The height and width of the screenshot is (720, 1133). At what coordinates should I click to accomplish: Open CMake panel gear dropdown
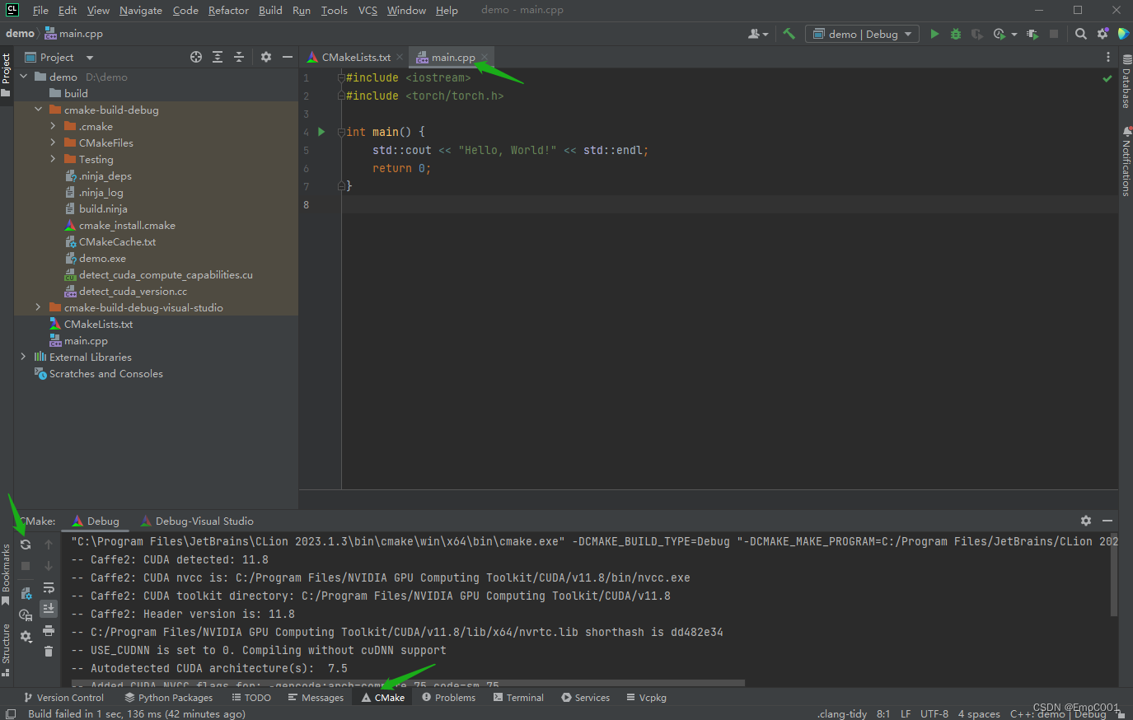point(26,636)
